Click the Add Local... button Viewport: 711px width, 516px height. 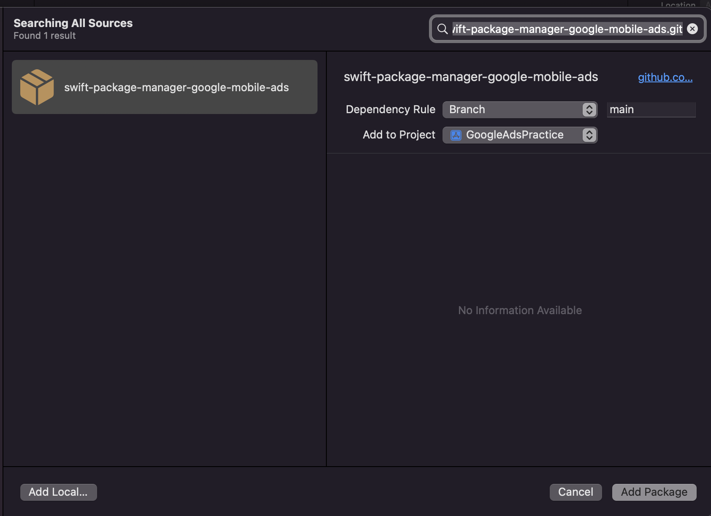pos(58,492)
